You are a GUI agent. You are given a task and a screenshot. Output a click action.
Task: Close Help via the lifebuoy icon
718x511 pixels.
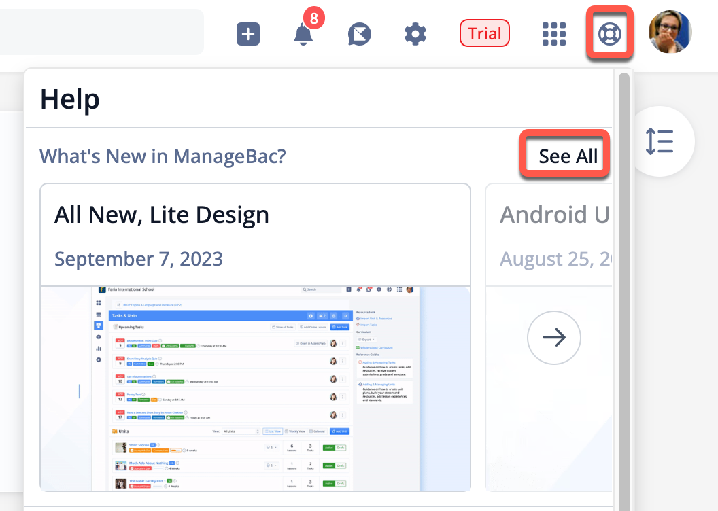pos(610,33)
